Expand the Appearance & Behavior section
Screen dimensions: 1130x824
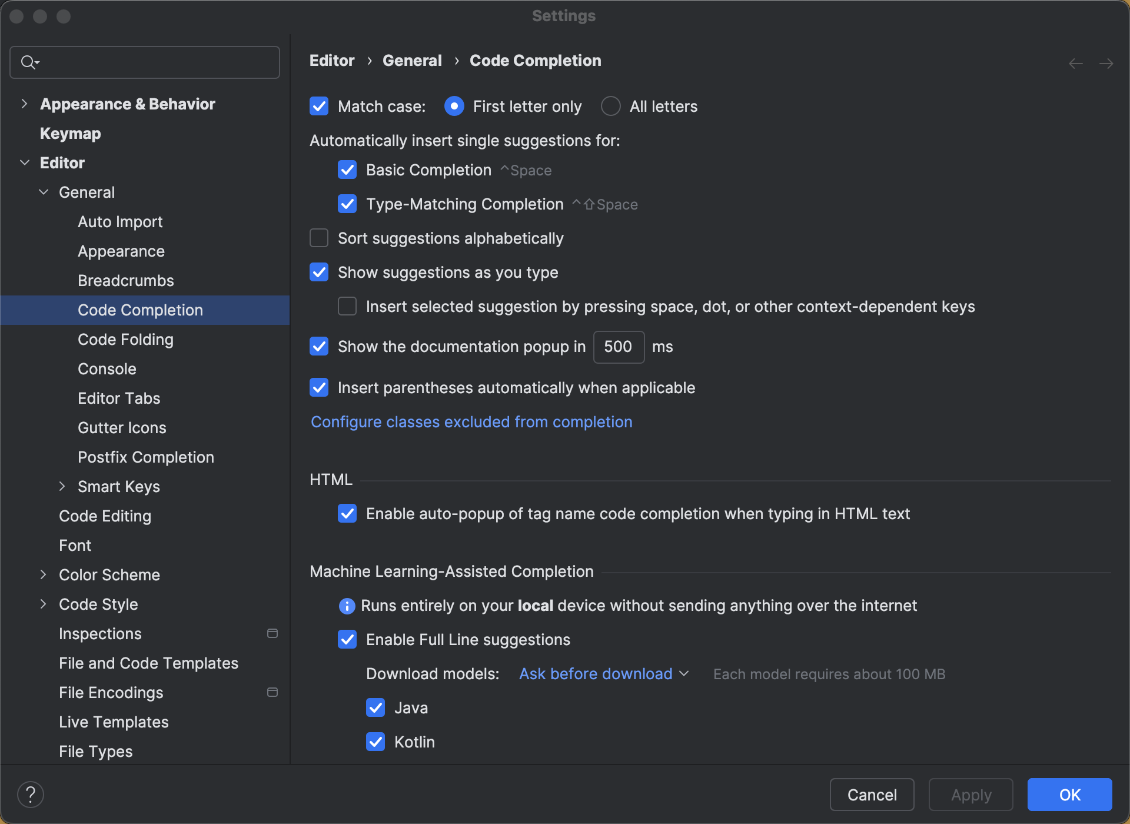pos(25,104)
